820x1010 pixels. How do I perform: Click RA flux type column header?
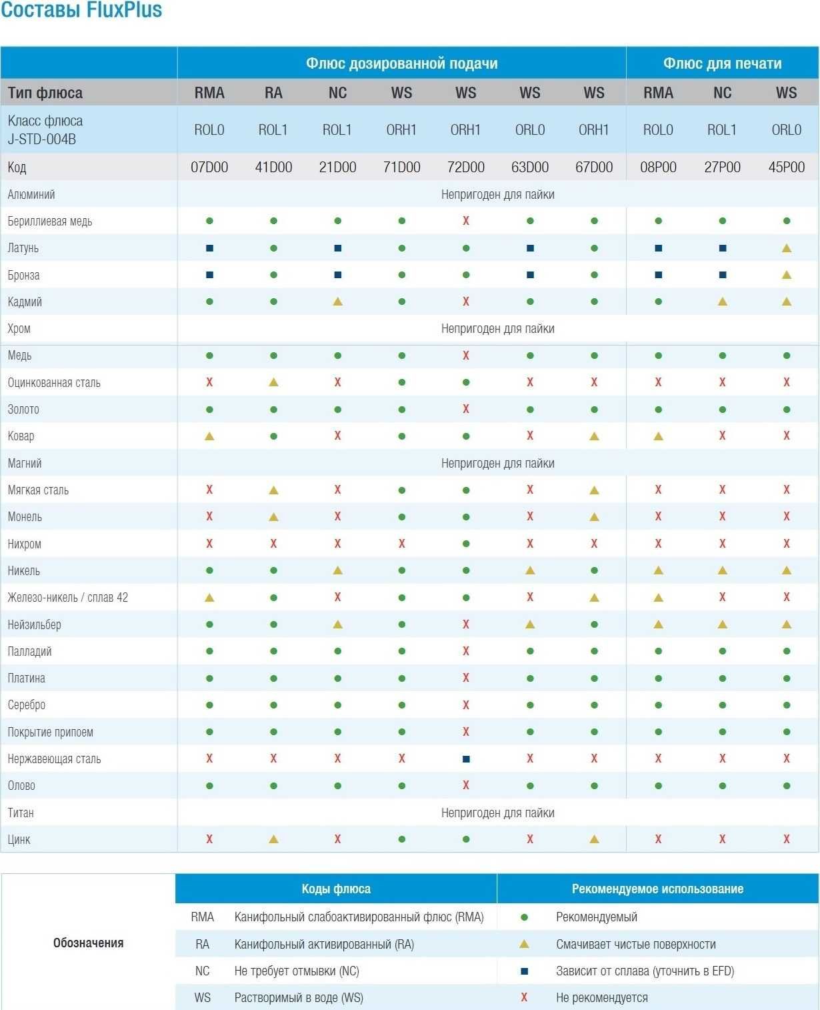(x=273, y=93)
